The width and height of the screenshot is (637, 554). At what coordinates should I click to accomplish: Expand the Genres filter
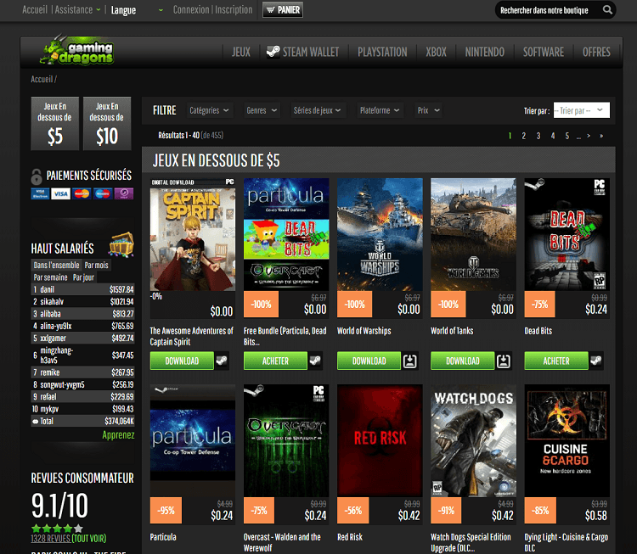pos(262,110)
